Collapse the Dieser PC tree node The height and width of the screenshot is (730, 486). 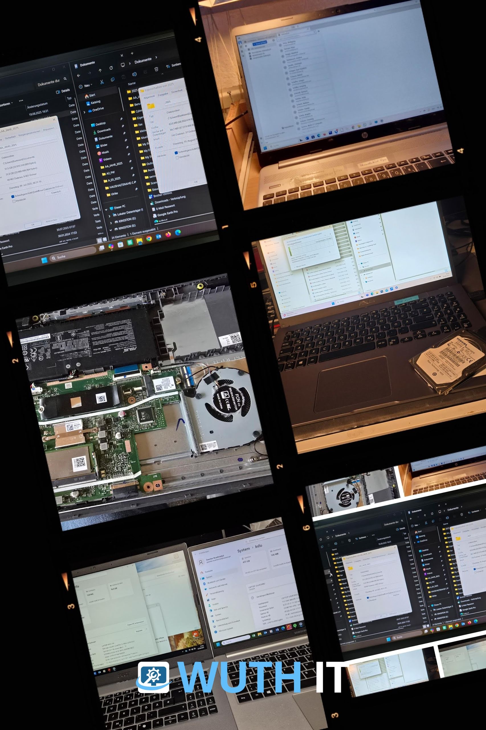click(106, 209)
